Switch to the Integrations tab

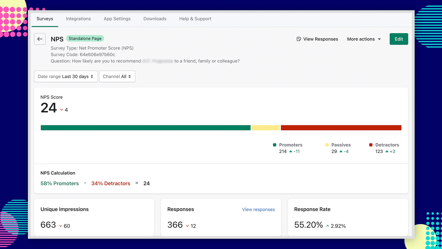(78, 19)
